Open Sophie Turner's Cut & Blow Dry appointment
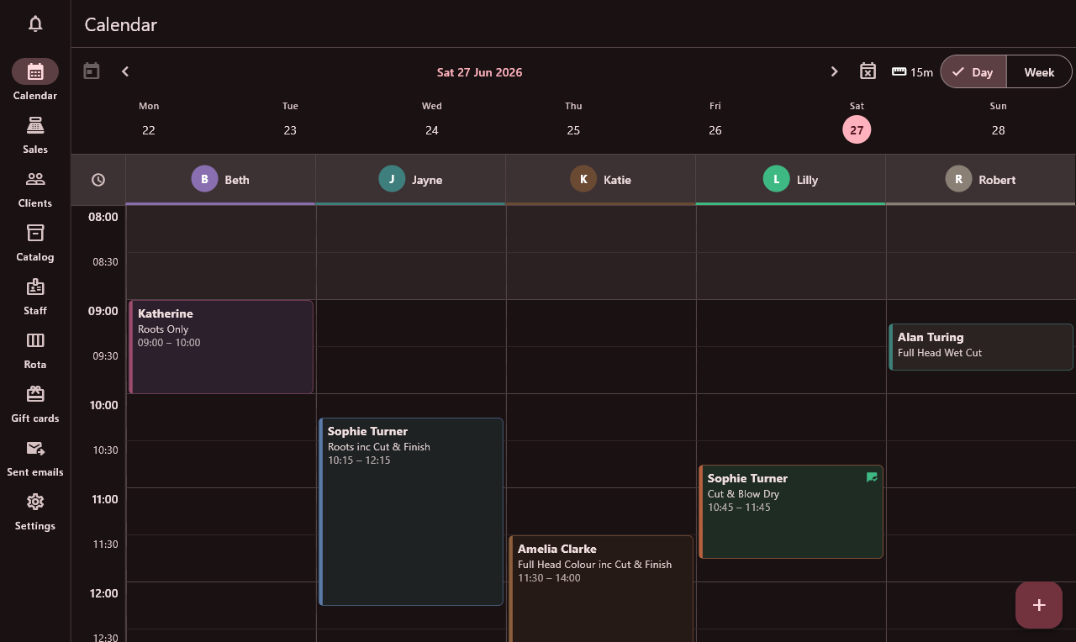This screenshot has width=1076, height=642. point(791,512)
